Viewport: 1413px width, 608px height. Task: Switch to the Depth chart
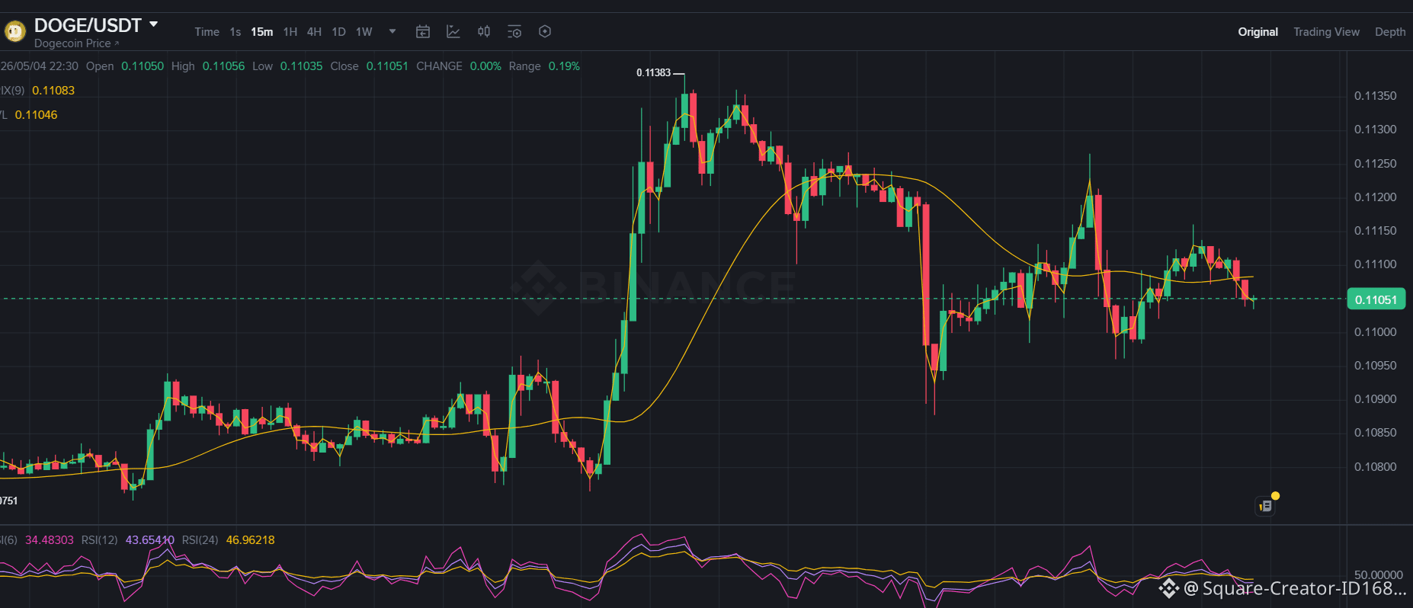tap(1390, 32)
